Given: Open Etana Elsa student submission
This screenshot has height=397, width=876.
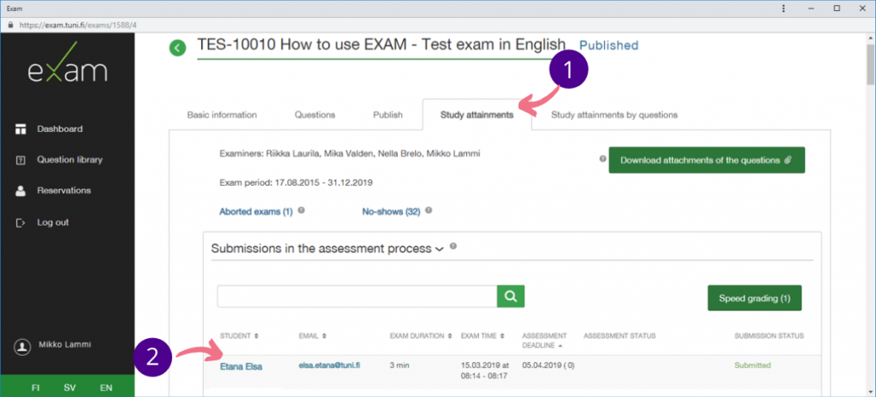Looking at the screenshot, I should [240, 366].
